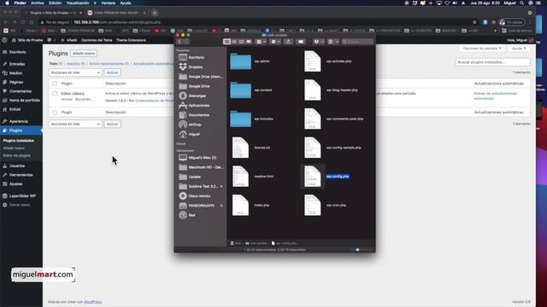Viewport: 547px width, 307px height.
Task: Select the readme.html file
Action: [241, 177]
